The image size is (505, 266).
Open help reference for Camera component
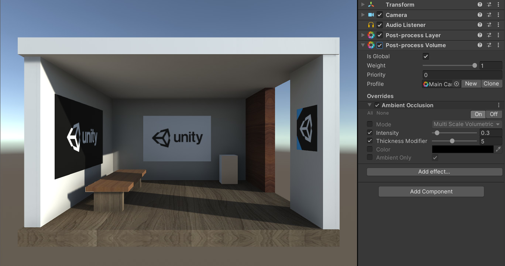tap(480, 15)
